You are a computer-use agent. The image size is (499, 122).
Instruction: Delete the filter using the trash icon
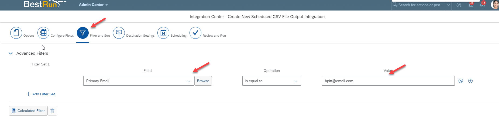(52, 111)
